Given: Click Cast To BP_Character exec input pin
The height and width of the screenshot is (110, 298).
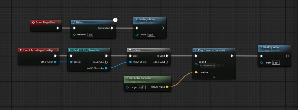Looking at the screenshot, I should click(71, 56).
